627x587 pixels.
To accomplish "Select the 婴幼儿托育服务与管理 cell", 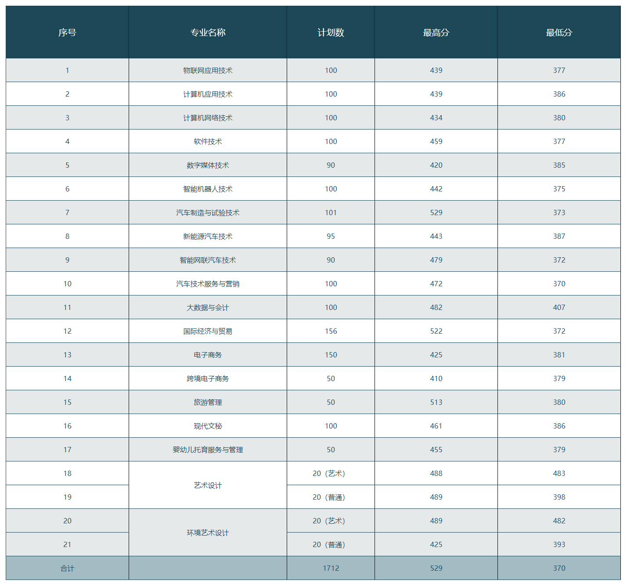I will 208,450.
